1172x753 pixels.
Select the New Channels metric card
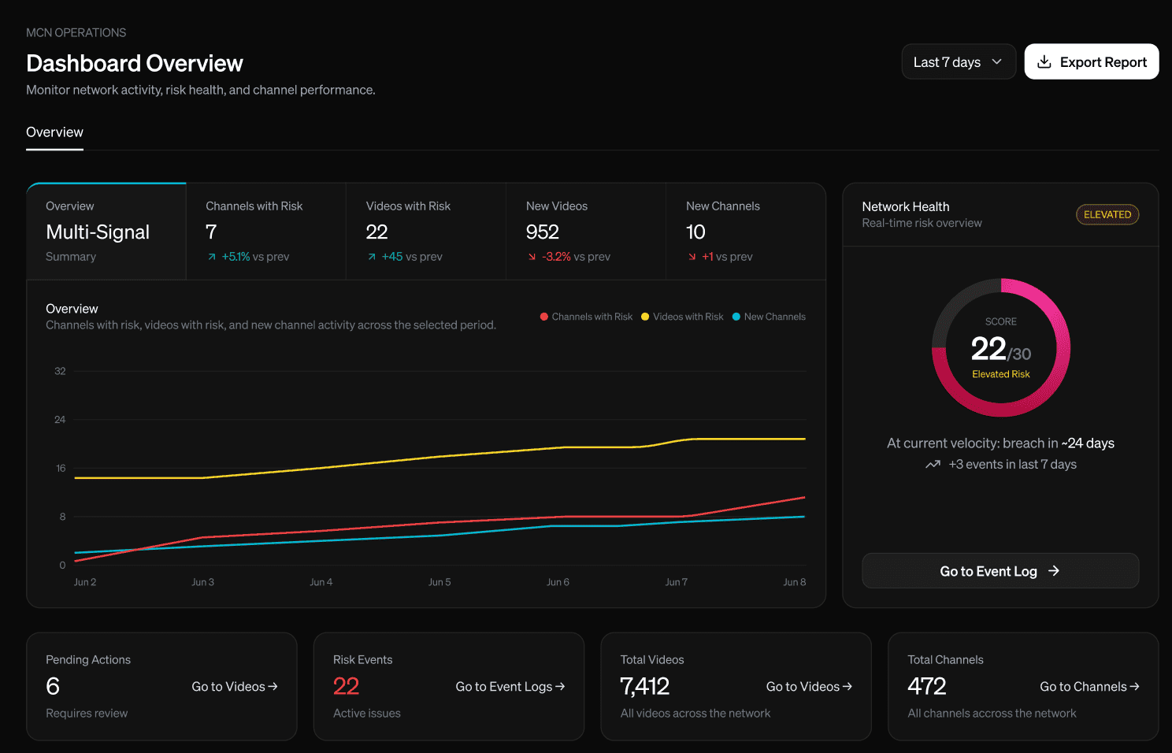746,232
